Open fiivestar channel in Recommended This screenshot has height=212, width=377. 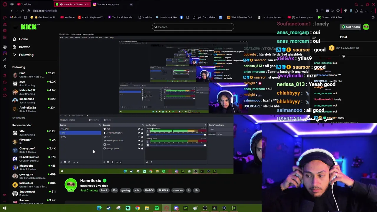coord(34,142)
